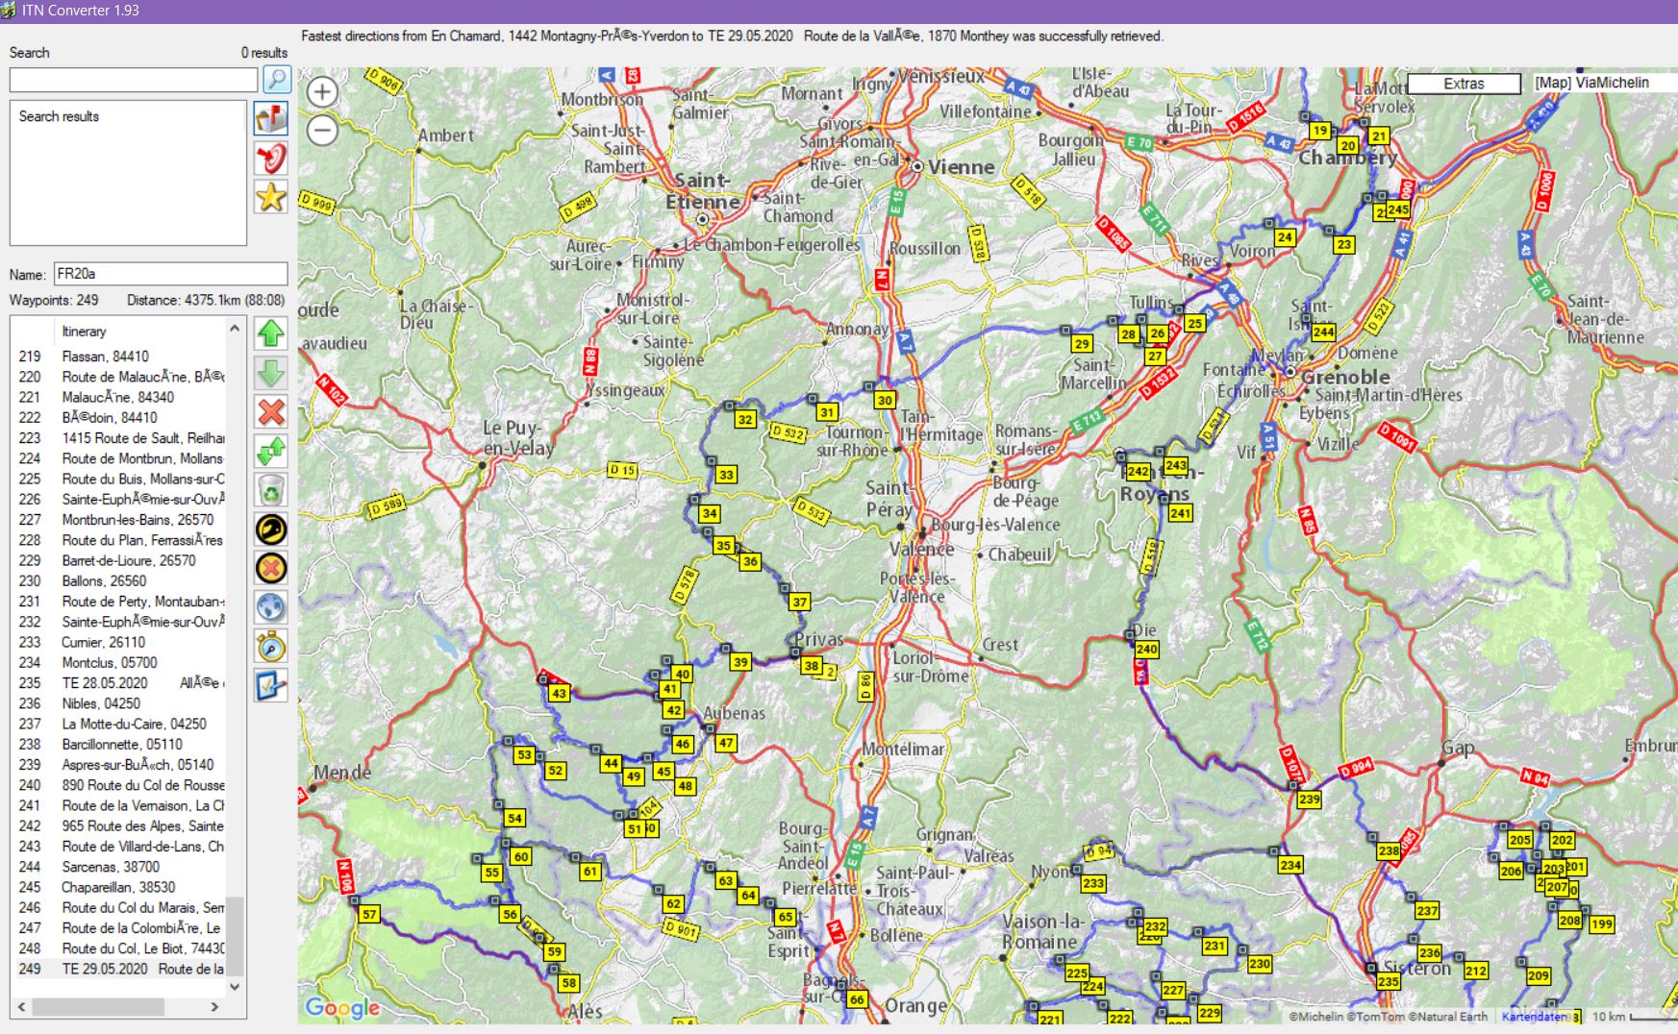Select row 240 890 Route du Col de Rousset
The height and width of the screenshot is (1034, 1678).
(120, 785)
